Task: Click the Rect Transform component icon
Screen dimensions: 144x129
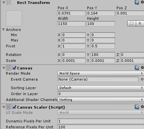Action: (9, 2)
